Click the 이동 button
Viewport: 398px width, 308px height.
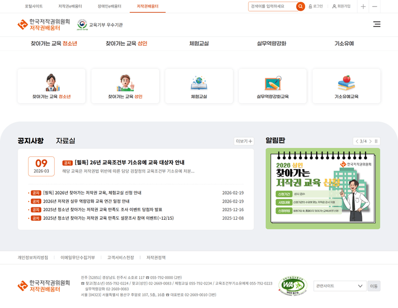(x=374, y=286)
